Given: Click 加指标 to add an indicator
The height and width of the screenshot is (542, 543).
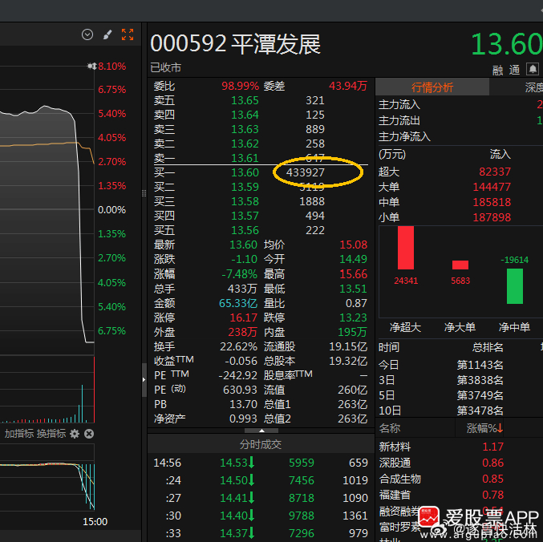Looking at the screenshot, I should pyautogui.click(x=18, y=434).
